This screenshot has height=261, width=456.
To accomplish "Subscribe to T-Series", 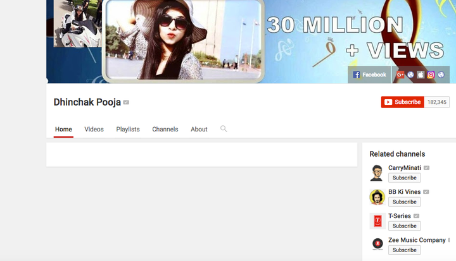I will tap(404, 226).
